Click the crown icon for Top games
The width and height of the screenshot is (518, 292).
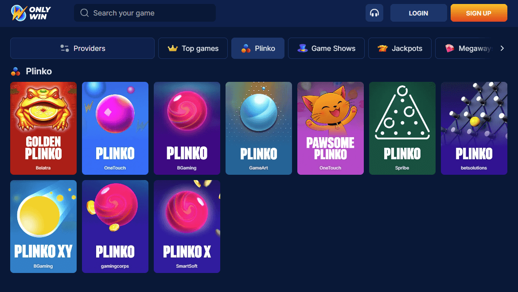pos(172,49)
